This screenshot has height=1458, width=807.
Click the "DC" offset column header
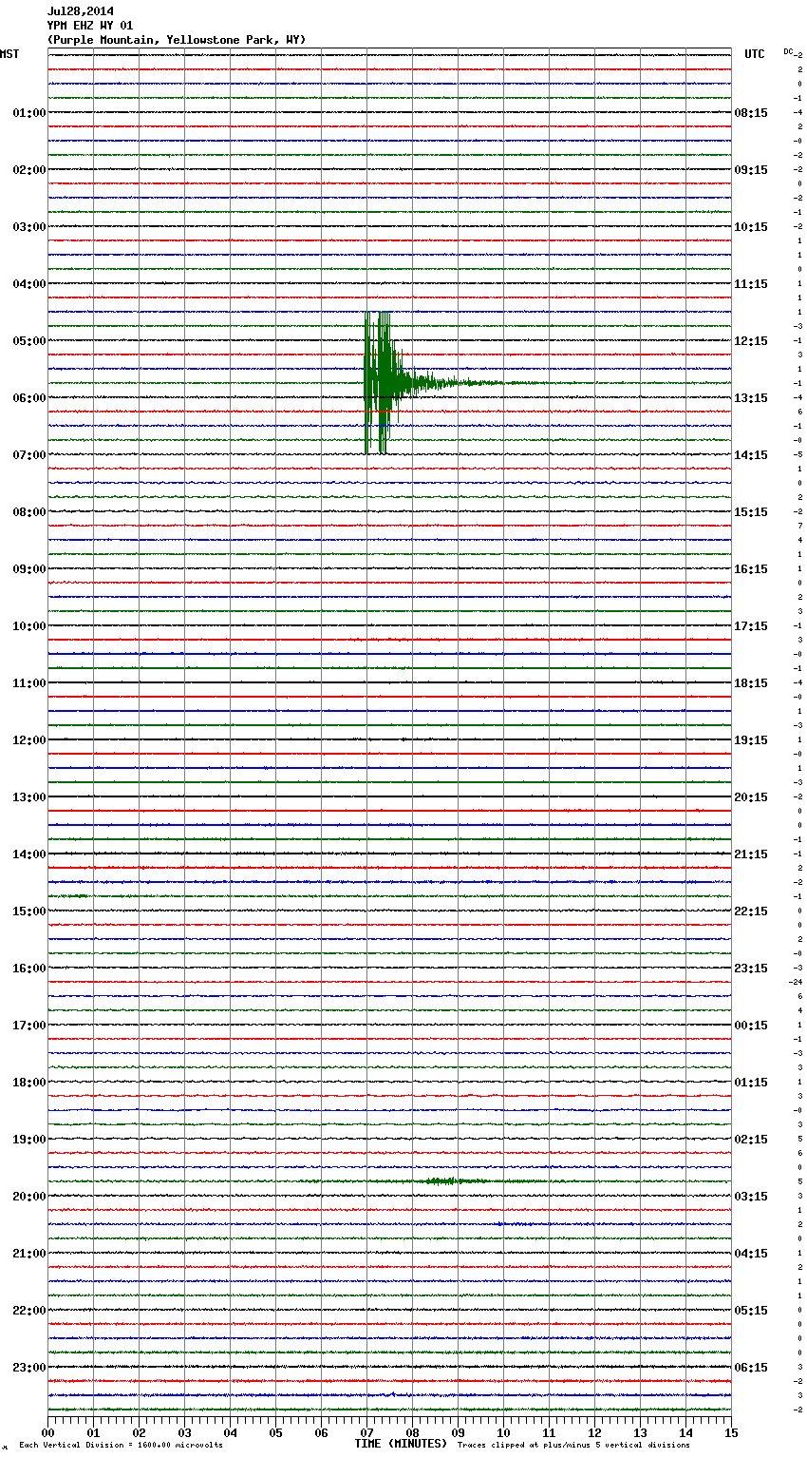788,51
